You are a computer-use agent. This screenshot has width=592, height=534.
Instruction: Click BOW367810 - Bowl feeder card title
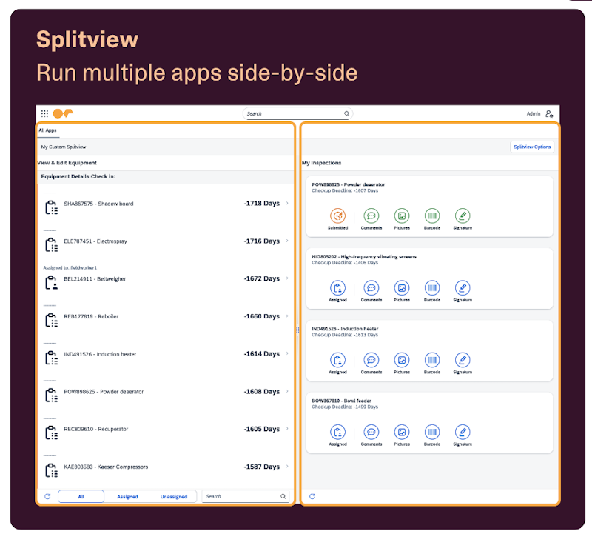pyautogui.click(x=341, y=401)
